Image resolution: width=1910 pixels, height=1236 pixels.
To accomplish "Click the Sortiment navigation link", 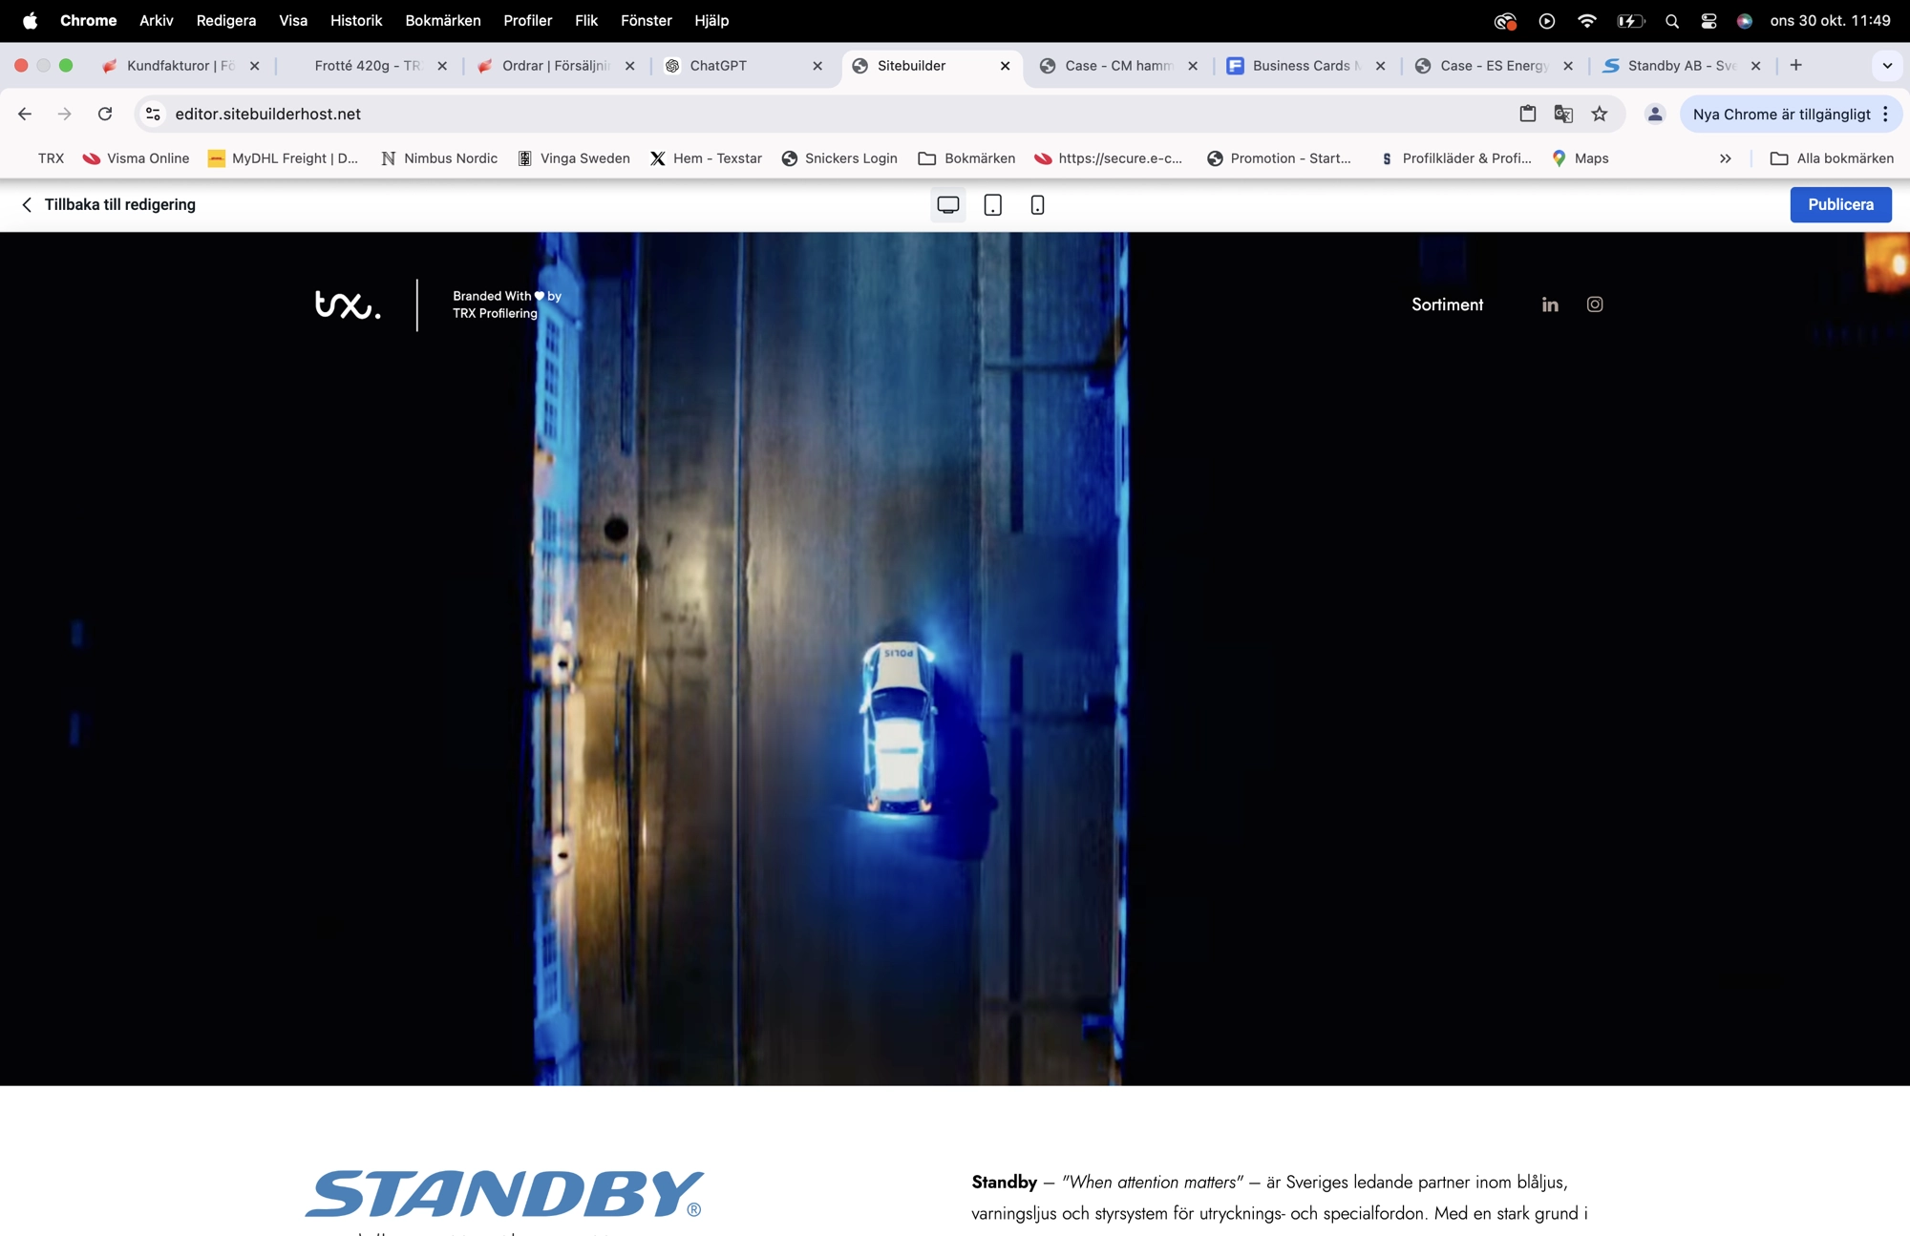I will (x=1447, y=304).
